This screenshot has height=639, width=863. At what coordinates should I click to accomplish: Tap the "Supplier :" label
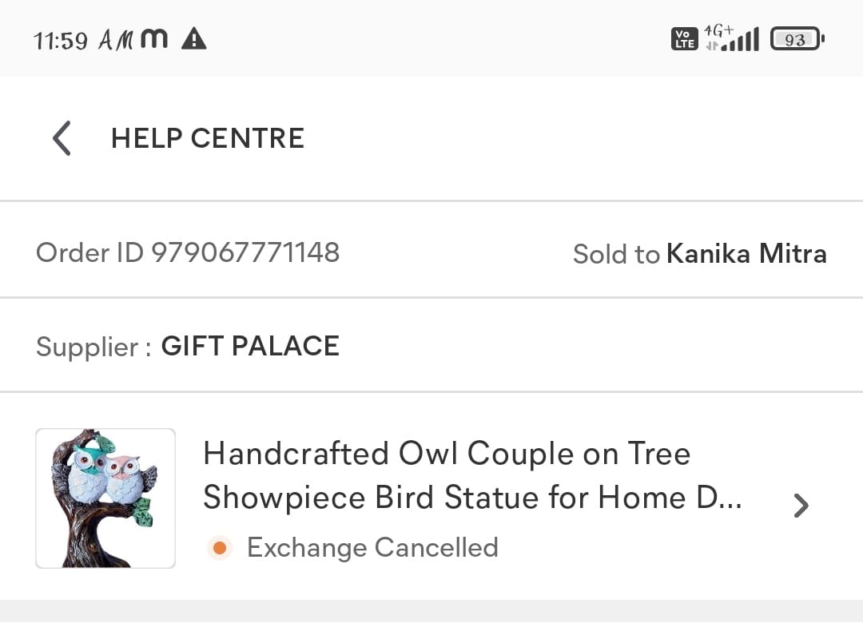coord(93,347)
